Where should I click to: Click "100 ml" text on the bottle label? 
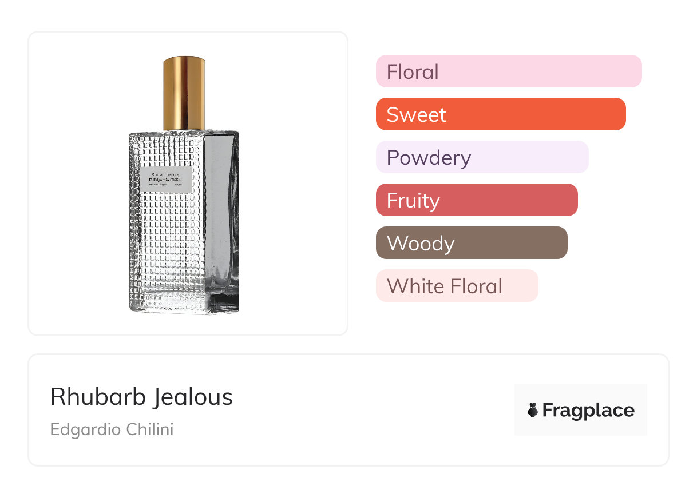point(178,185)
